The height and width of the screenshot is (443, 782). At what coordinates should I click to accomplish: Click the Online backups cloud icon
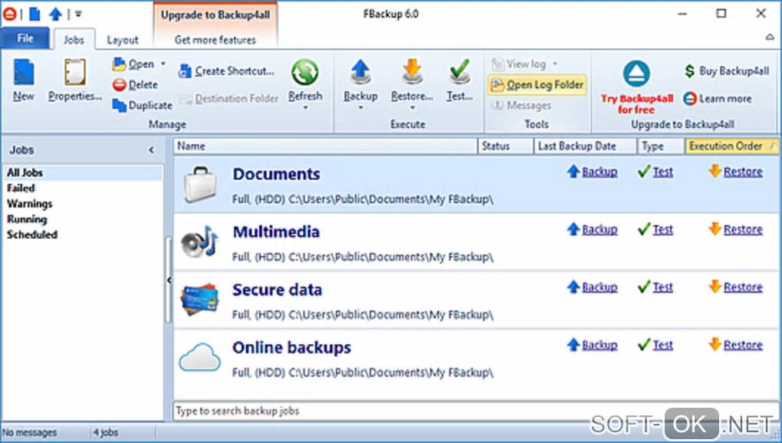click(x=199, y=357)
